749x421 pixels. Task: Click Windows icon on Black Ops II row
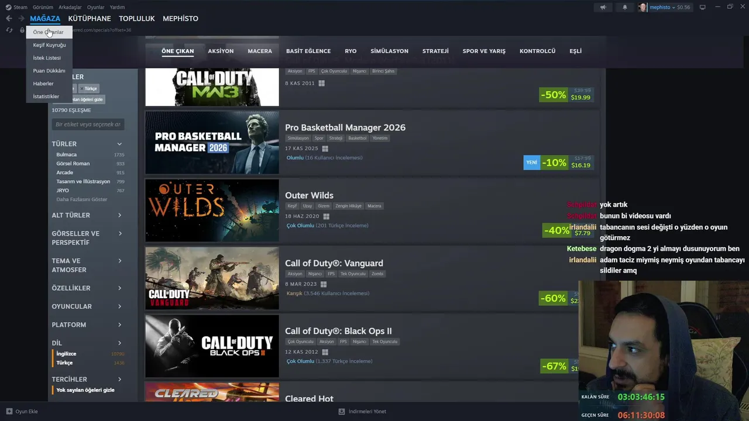point(325,352)
